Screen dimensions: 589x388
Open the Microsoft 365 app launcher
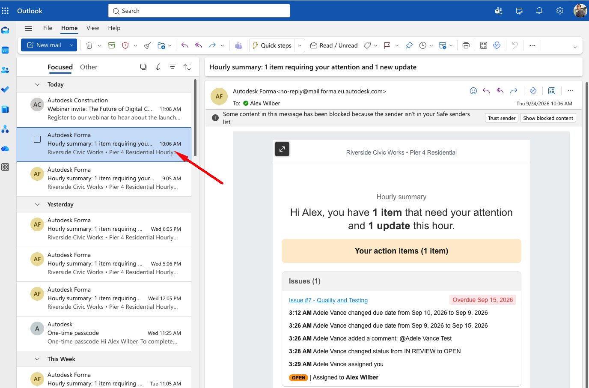point(5,11)
